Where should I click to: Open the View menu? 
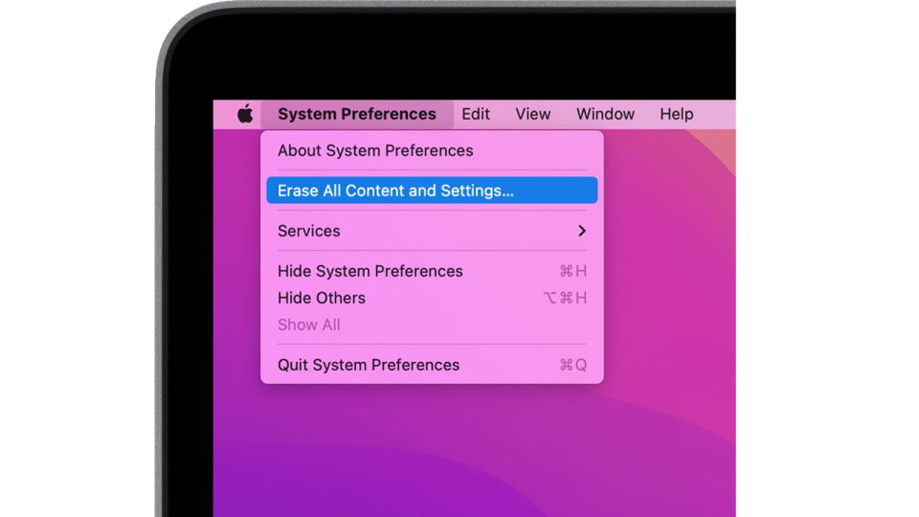(532, 114)
